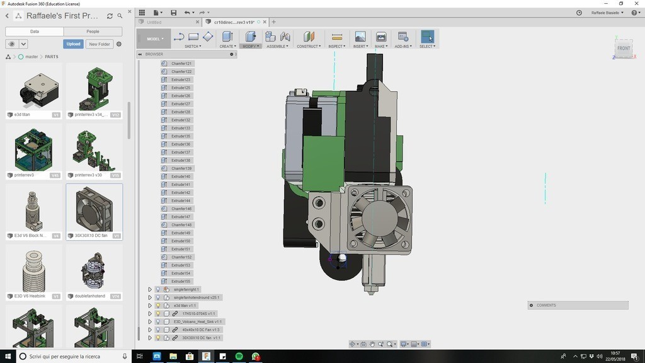
Task: Click the Add-Ins scripts icon
Action: click(402, 37)
